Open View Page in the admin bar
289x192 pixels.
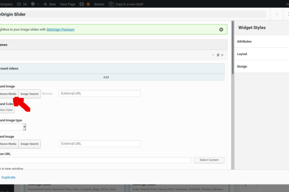tap(66, 4)
